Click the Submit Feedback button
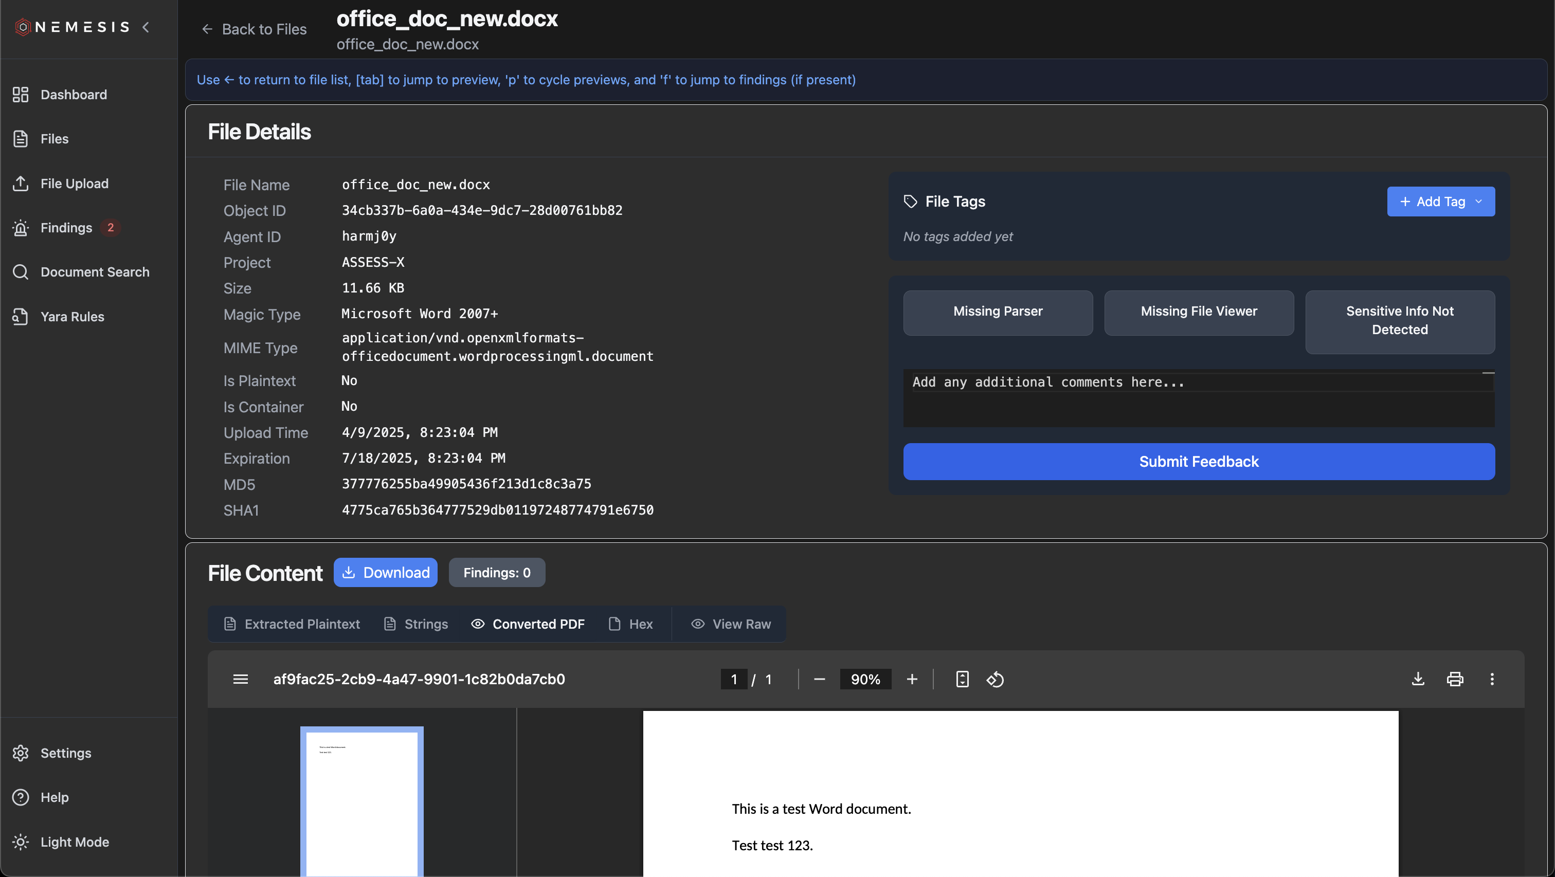Screen dimensions: 1555x877 point(1198,462)
